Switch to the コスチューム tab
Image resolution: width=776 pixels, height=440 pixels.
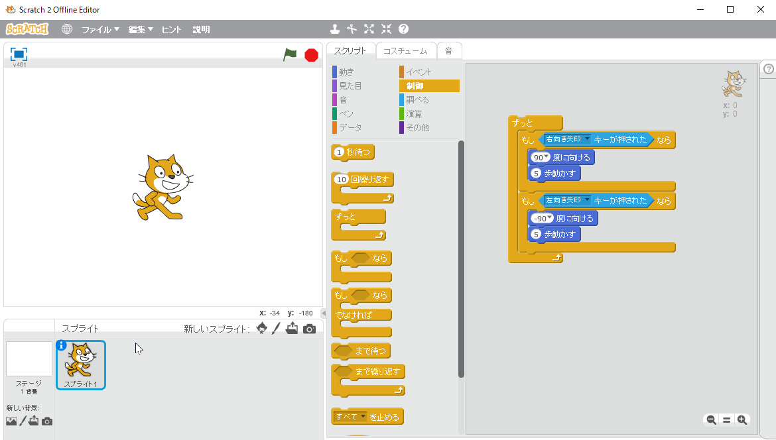(405, 51)
